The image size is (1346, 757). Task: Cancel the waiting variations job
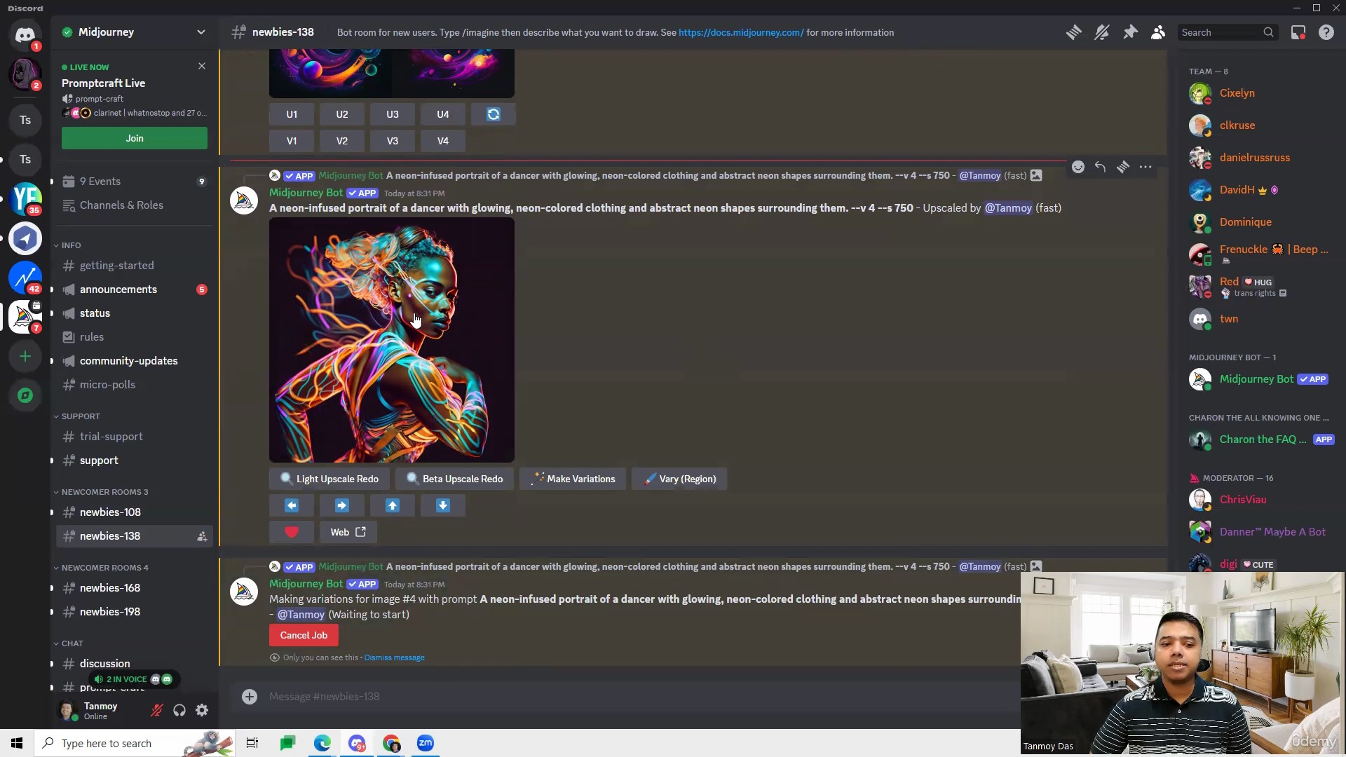[x=304, y=635]
